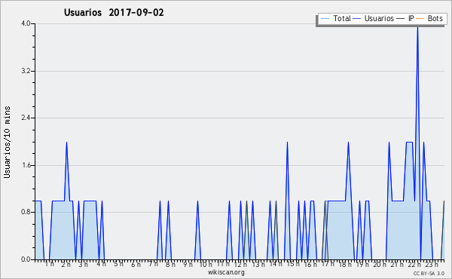Click the 0.0 y-axis value
Screen dimensions: 452x279
pyautogui.click(x=26, y=259)
